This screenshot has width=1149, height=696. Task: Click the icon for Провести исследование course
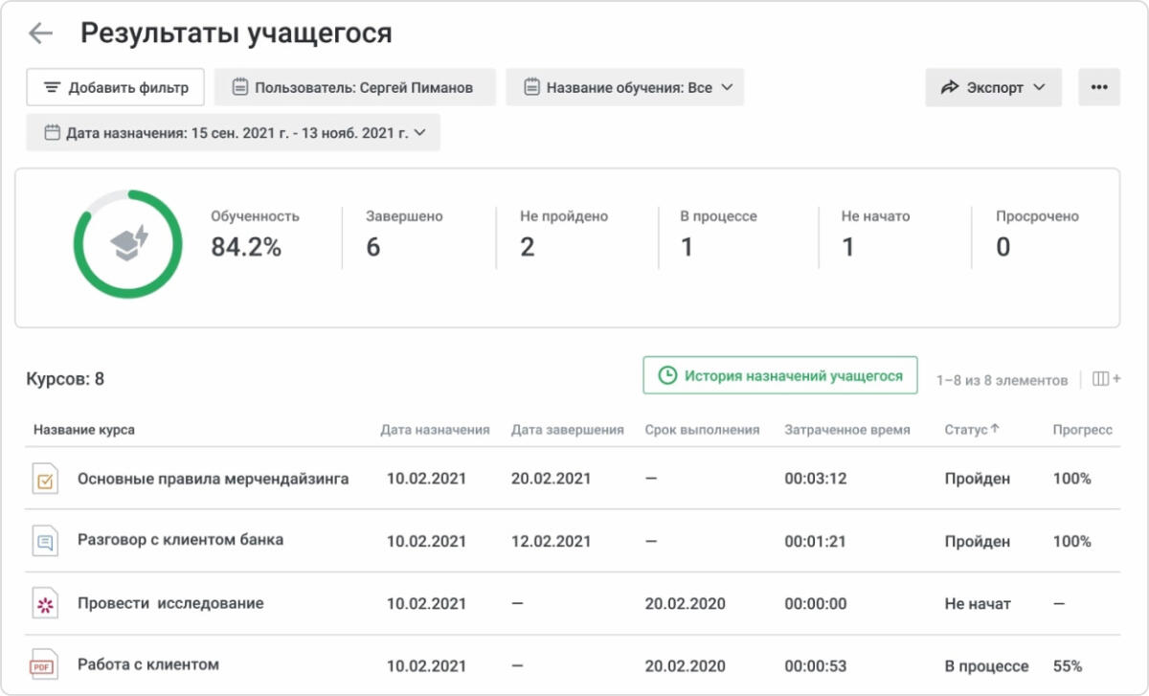click(x=45, y=604)
